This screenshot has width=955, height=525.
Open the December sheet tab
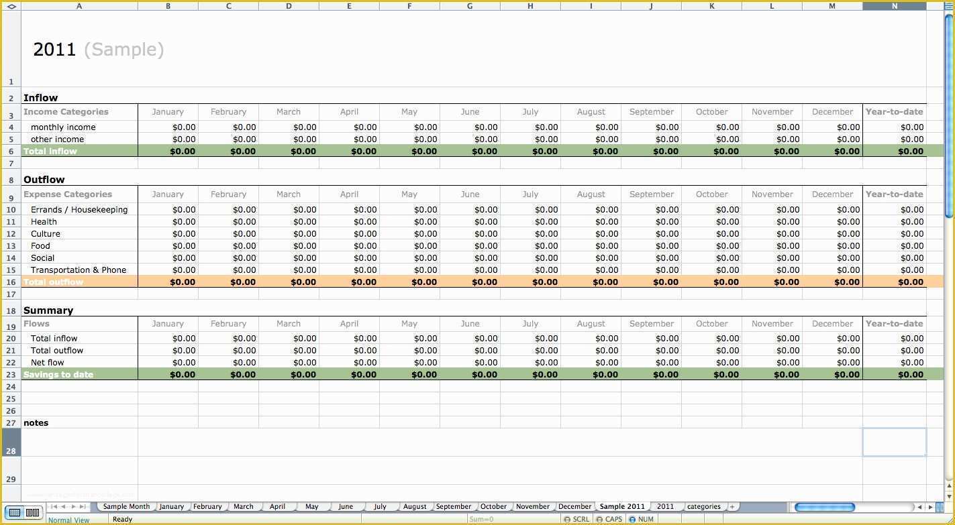click(575, 507)
